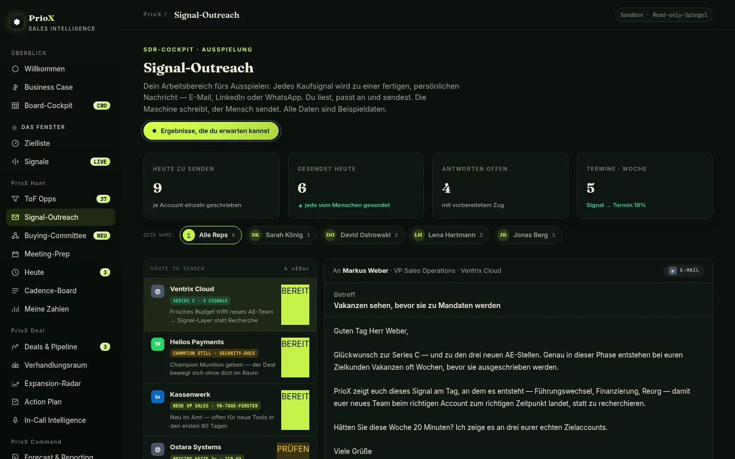Click 'Neu im Amt' description under Kassenwerk
The image size is (735, 459).
(222, 421)
